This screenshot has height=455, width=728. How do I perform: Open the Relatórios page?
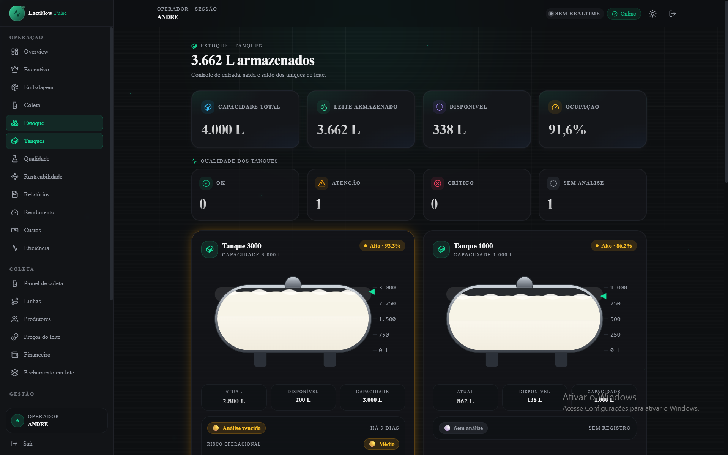tap(54, 194)
